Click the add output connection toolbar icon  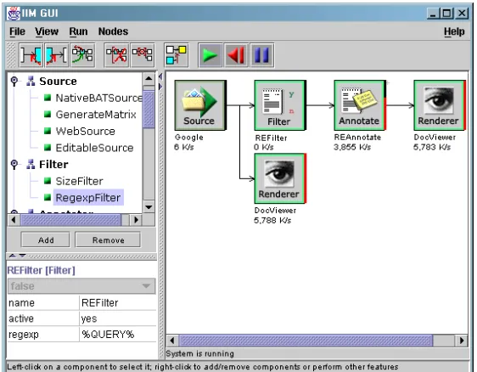(57, 55)
